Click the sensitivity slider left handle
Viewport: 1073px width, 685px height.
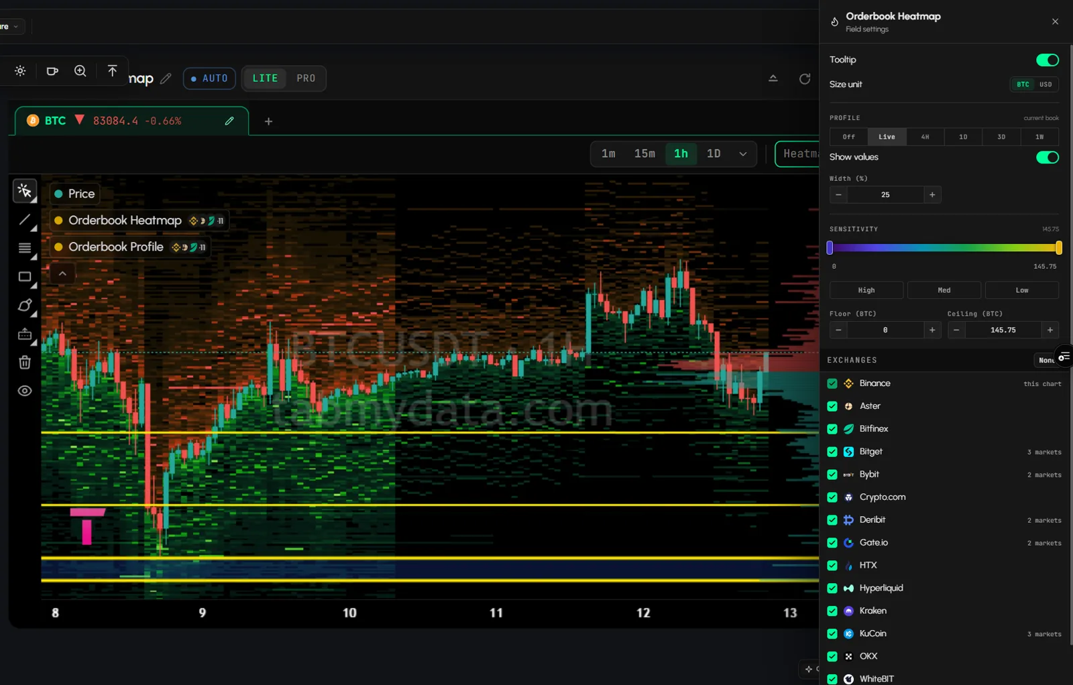[x=830, y=248]
